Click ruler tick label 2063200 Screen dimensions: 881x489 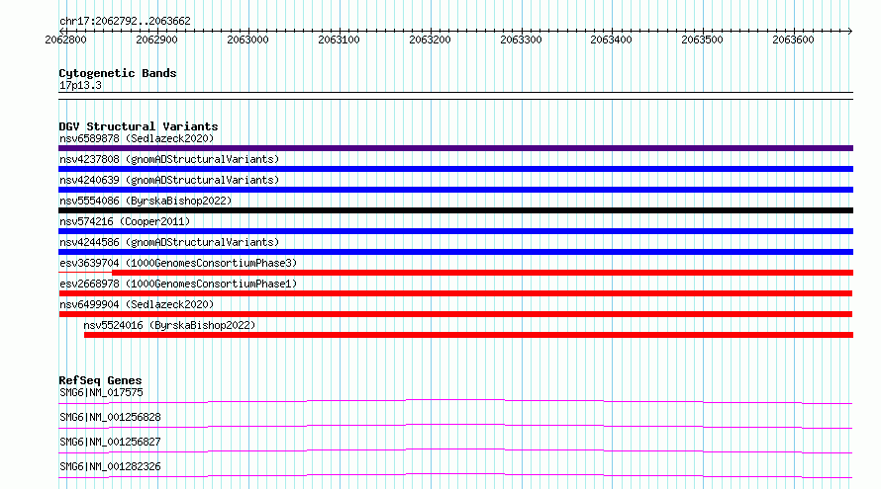[430, 40]
